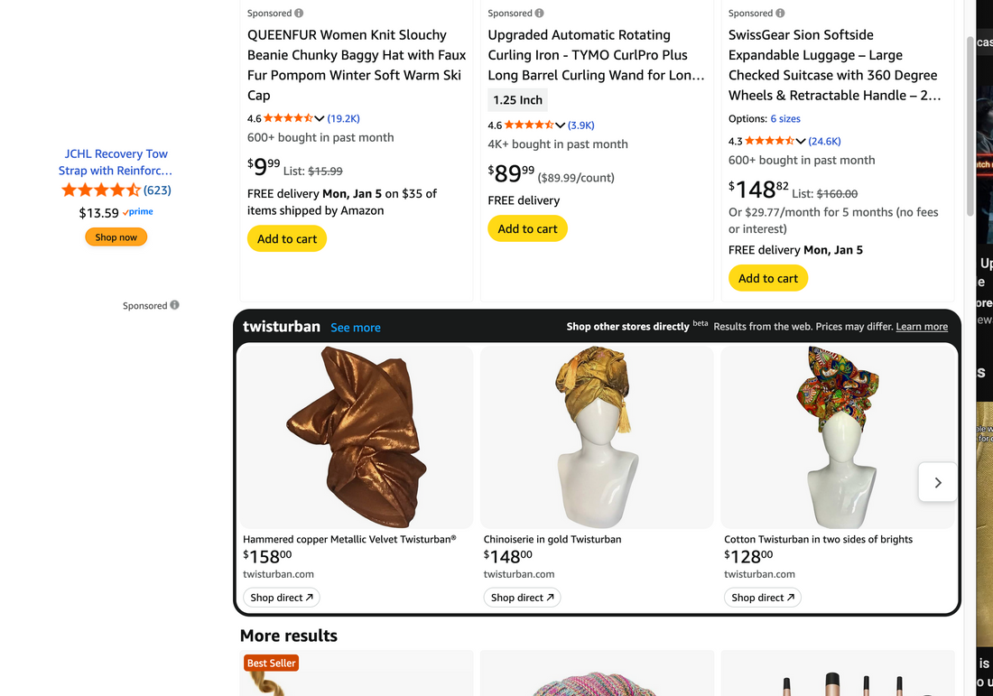Open the 6 sizes options link
The width and height of the screenshot is (993, 696).
tap(785, 119)
